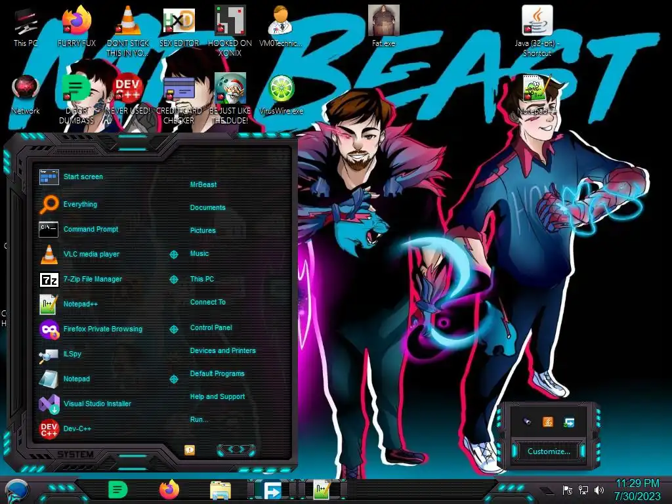This screenshot has width=672, height=504.
Task: Open the SEX EDITOR HxD desktop shortcut
Action: 179,27
